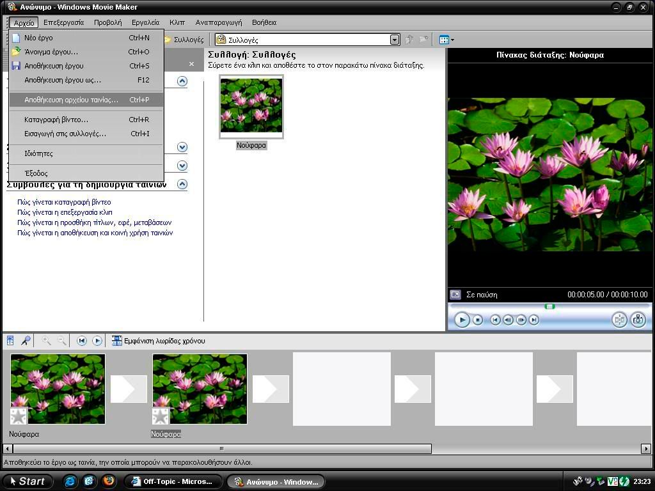Toggle full screen preview icon

[455, 295]
